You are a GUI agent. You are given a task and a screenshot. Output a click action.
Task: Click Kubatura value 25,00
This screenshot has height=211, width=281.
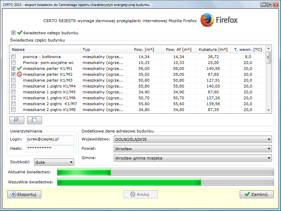[x=213, y=63]
